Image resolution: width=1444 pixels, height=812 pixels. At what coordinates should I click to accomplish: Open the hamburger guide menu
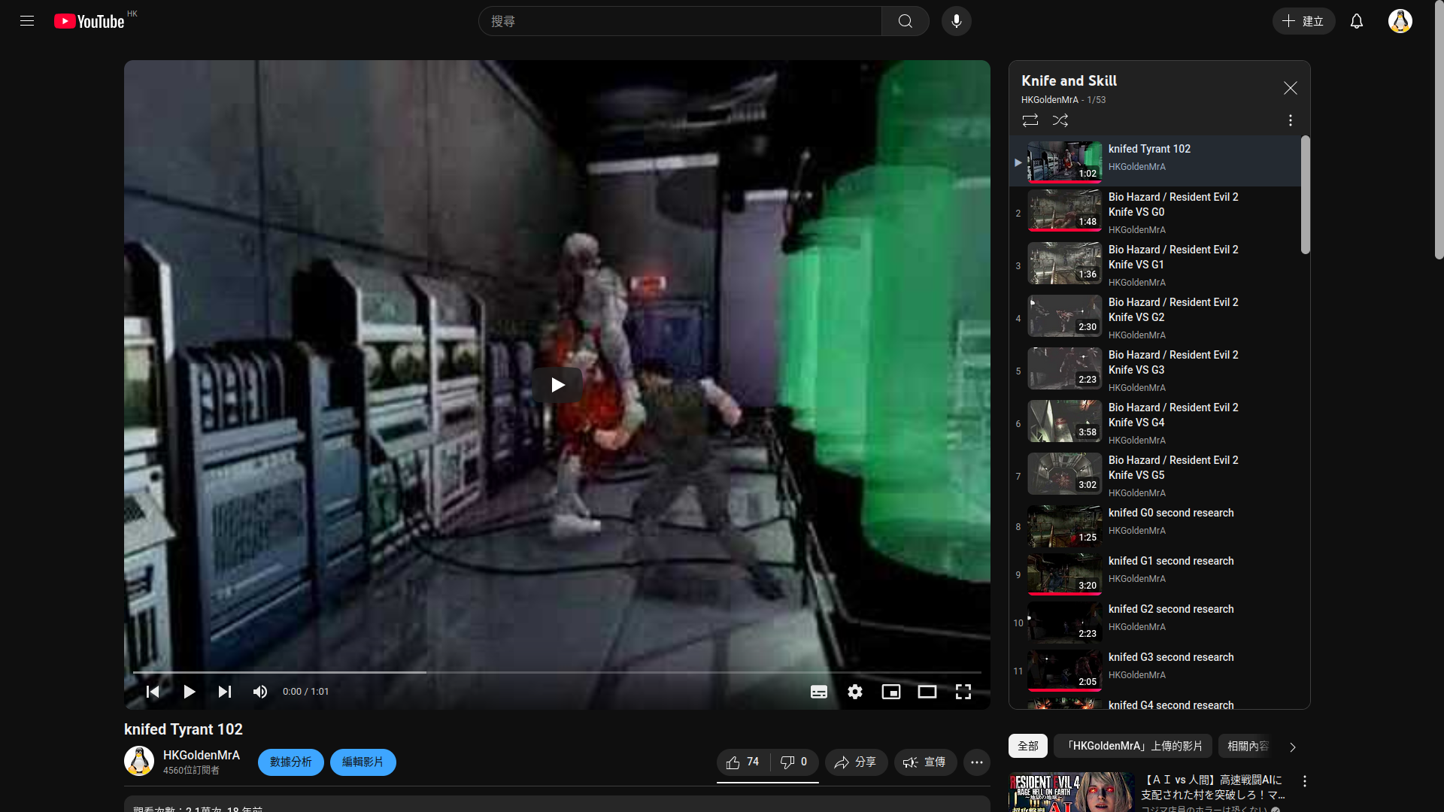[27, 21]
